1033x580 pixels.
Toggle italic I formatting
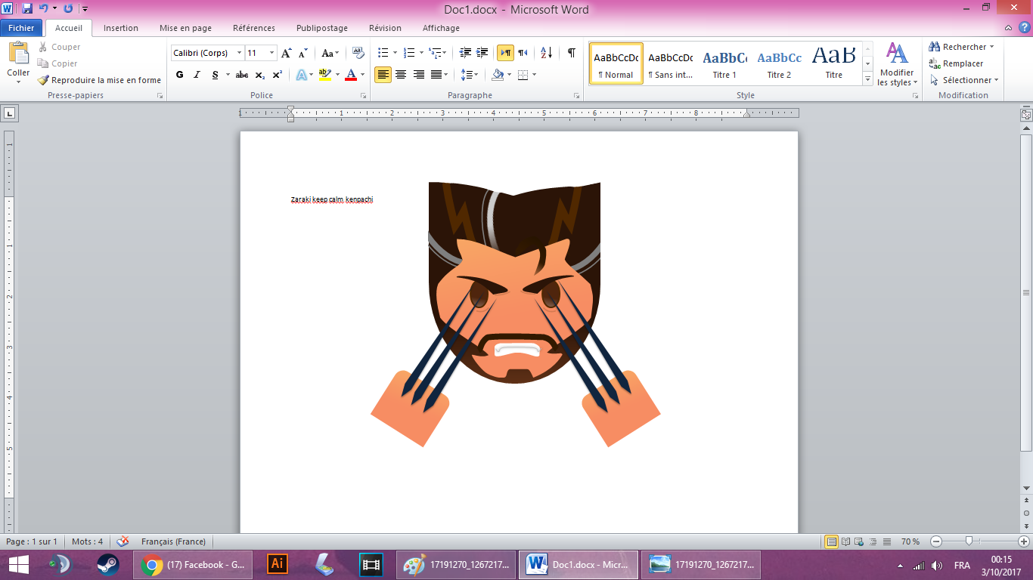click(197, 75)
